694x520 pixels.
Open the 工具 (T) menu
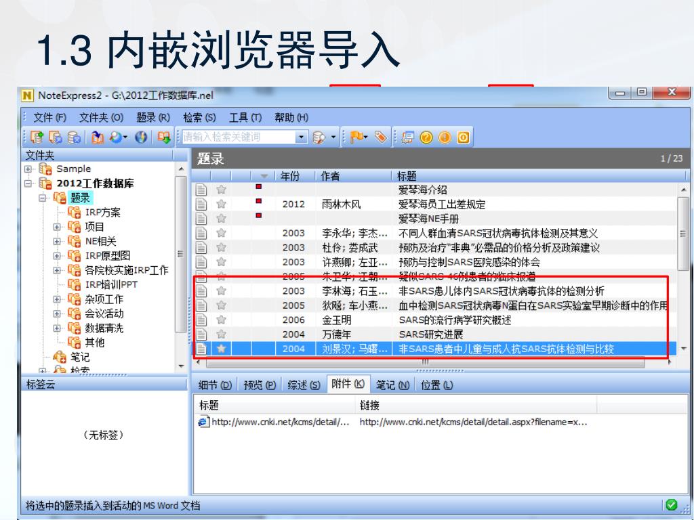point(245,117)
